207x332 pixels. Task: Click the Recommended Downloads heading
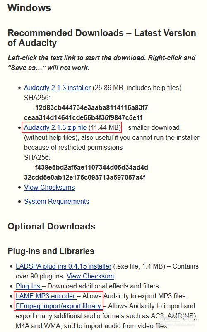102,38
